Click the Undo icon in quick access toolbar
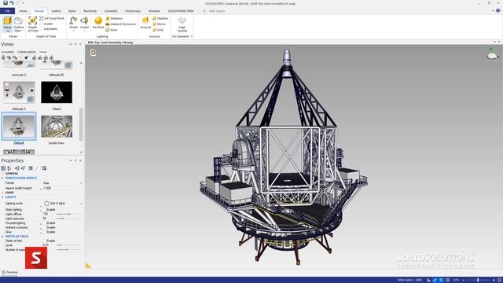 [x=12, y=3]
